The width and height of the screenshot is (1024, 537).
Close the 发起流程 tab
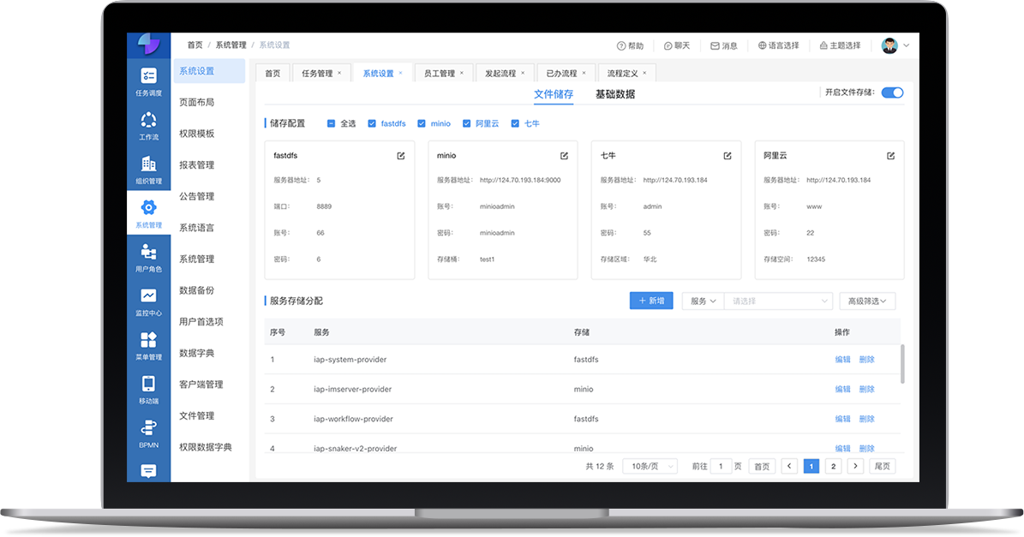point(523,73)
